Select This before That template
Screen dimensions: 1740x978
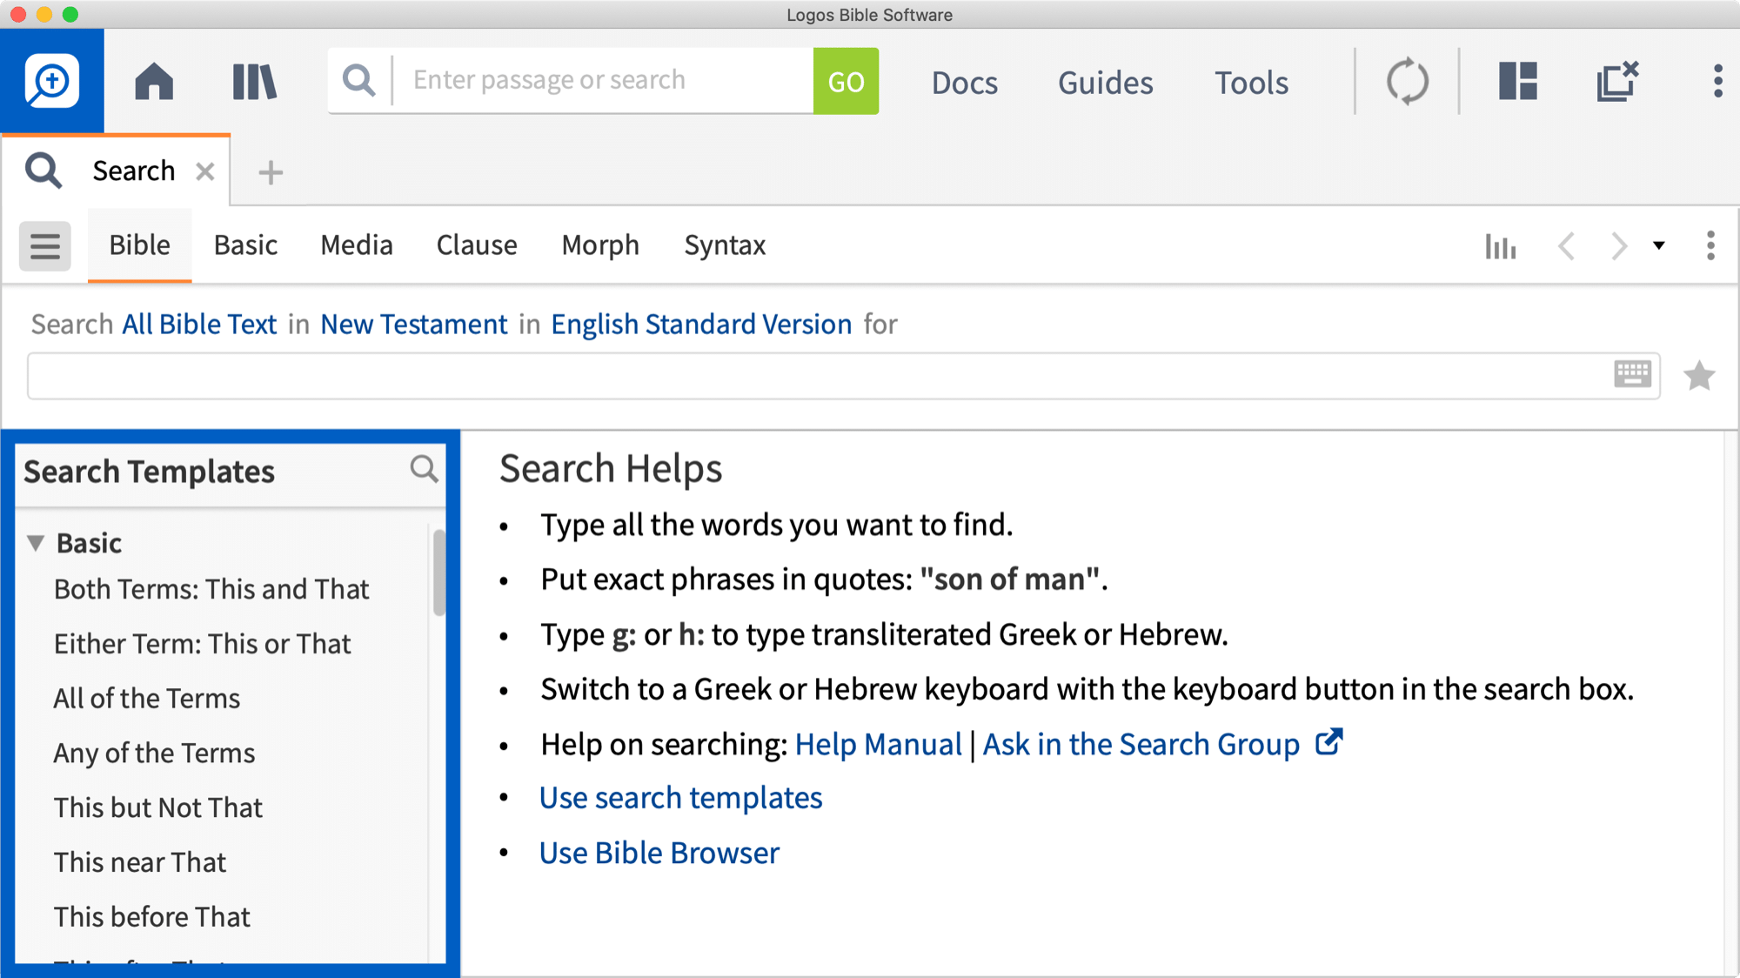pyautogui.click(x=151, y=917)
